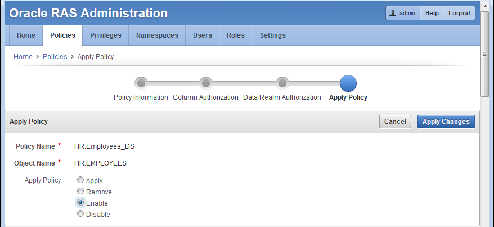Go to the Namespaces tab
Image resolution: width=494 pixels, height=227 pixels.
click(x=157, y=35)
